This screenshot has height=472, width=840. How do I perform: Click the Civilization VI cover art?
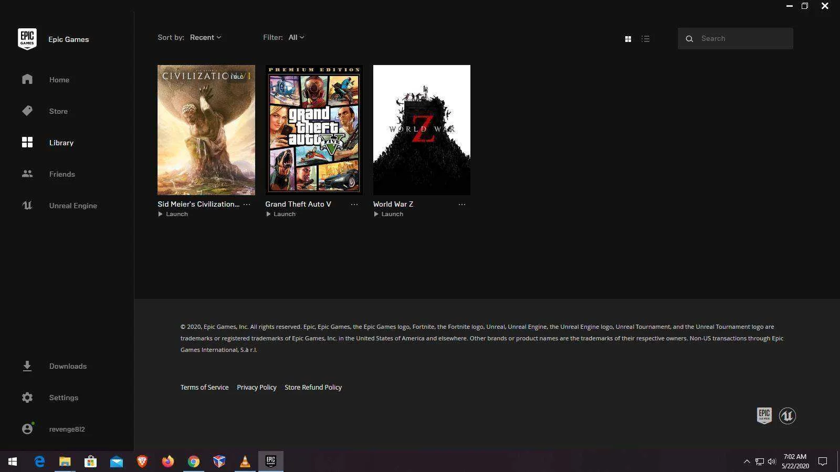[x=206, y=130]
